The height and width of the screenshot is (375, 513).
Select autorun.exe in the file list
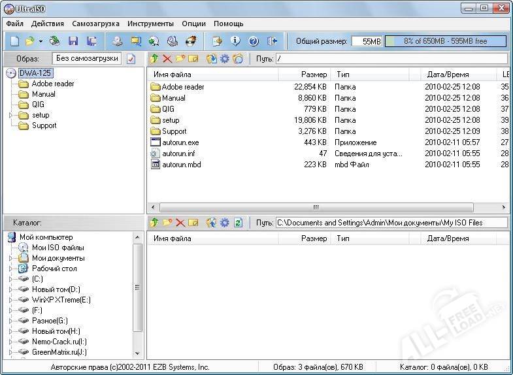pyautogui.click(x=180, y=142)
